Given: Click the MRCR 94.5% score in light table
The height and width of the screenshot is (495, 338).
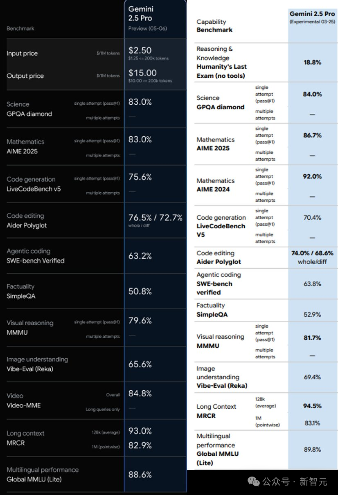Looking at the screenshot, I should coord(312,406).
